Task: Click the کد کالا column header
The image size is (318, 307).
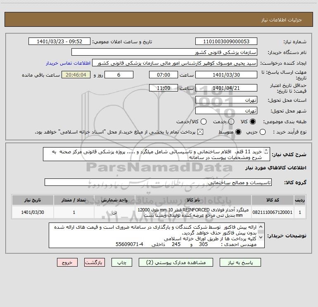Action: pyautogui.click(x=273, y=200)
